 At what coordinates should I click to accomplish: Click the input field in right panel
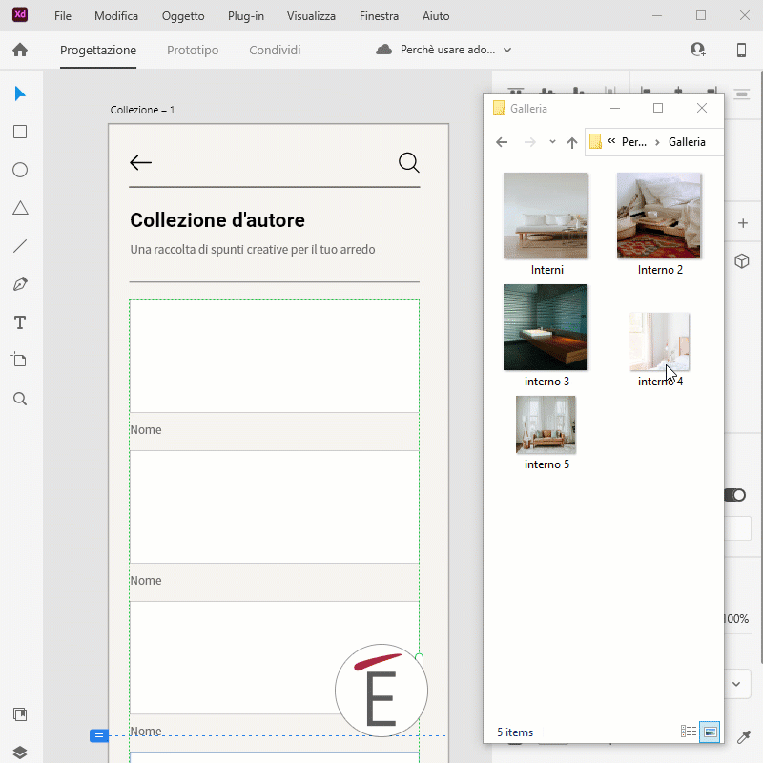pos(737,528)
